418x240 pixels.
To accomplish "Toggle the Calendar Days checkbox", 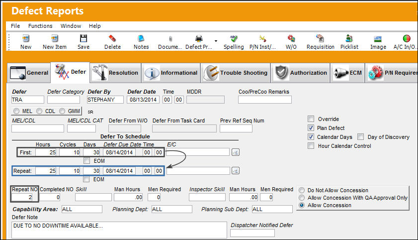I will [311, 137].
